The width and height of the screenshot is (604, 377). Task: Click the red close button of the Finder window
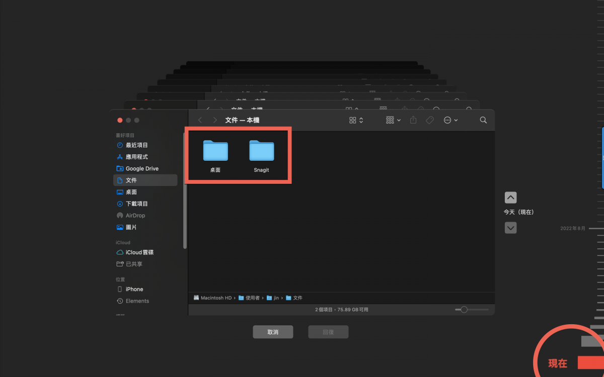point(120,120)
